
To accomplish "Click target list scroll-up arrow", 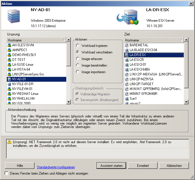I will click(x=186, y=40).
